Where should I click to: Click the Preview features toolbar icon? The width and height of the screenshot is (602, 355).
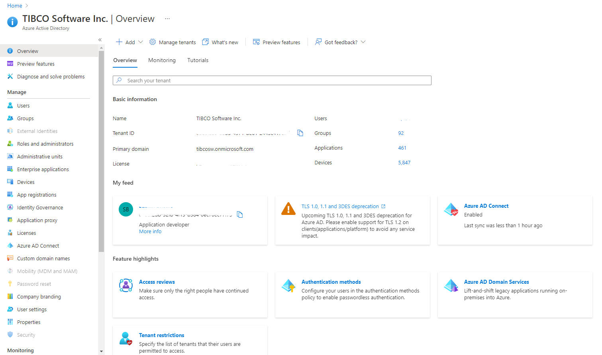click(x=257, y=42)
